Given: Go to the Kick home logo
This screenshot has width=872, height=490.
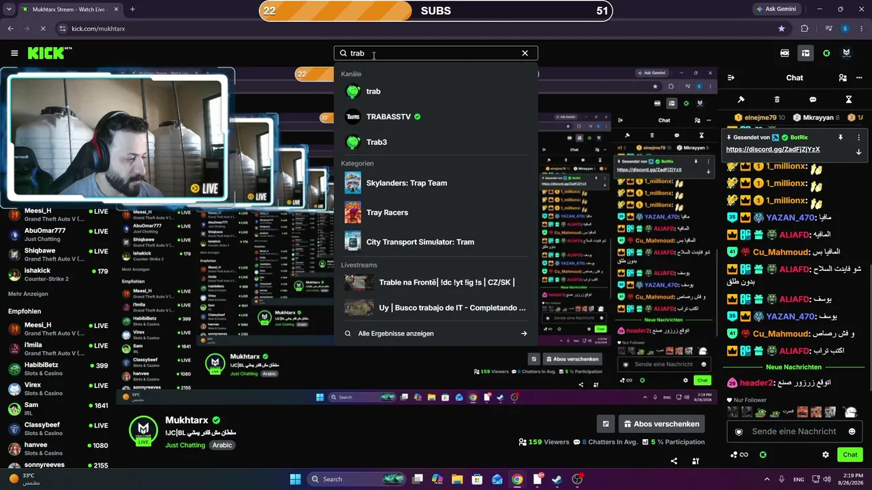Looking at the screenshot, I should [x=50, y=53].
